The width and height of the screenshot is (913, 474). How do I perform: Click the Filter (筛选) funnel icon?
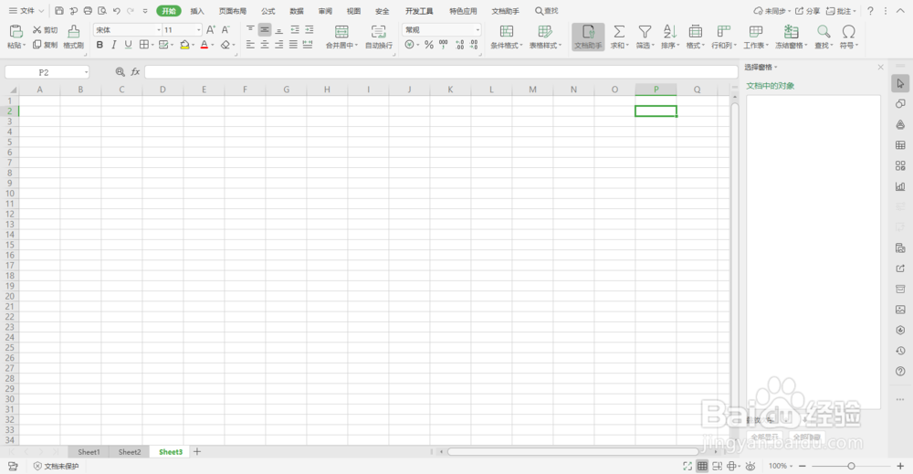(645, 31)
